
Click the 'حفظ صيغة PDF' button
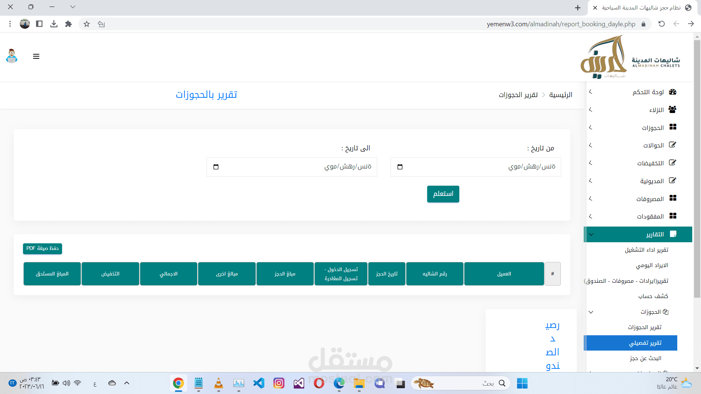pyautogui.click(x=42, y=248)
